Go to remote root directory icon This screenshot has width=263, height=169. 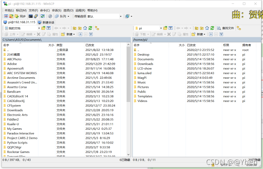[202, 28]
